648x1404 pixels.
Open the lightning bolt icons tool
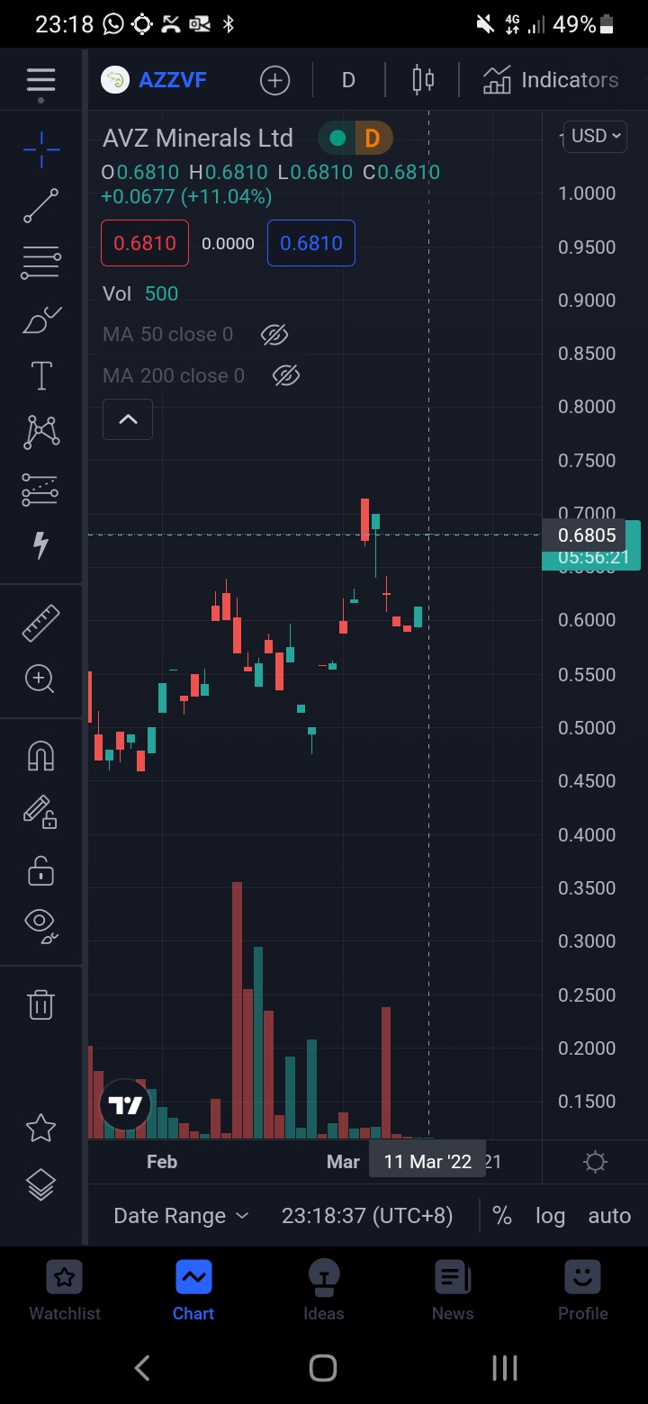(41, 544)
